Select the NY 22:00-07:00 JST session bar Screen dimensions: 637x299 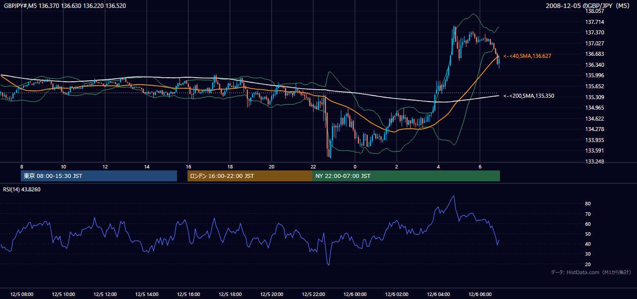click(x=406, y=176)
